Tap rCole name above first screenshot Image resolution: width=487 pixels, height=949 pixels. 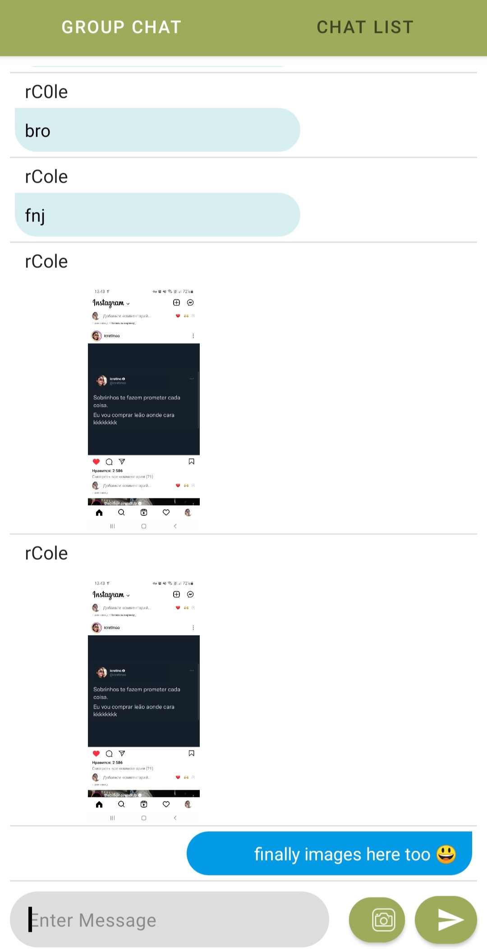(x=46, y=262)
